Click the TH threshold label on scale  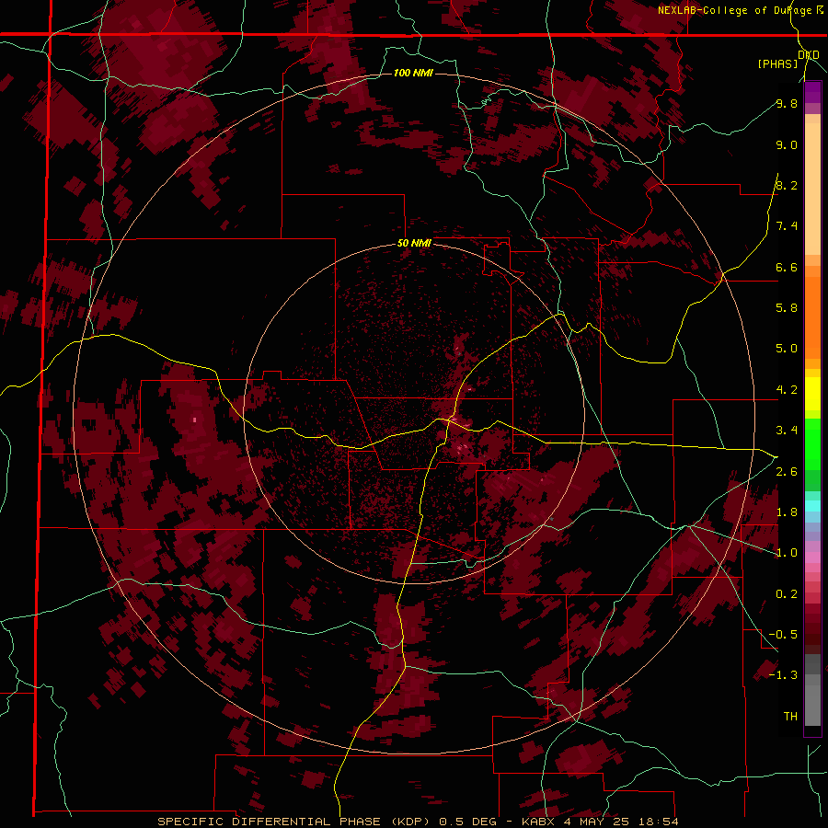pos(790,716)
